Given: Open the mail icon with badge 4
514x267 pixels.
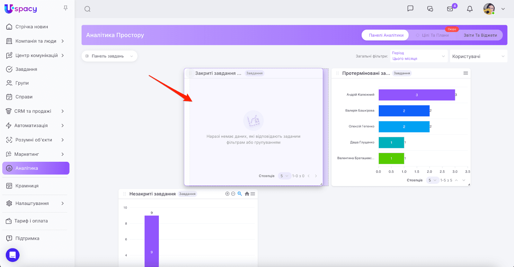Looking at the screenshot, I should (450, 9).
